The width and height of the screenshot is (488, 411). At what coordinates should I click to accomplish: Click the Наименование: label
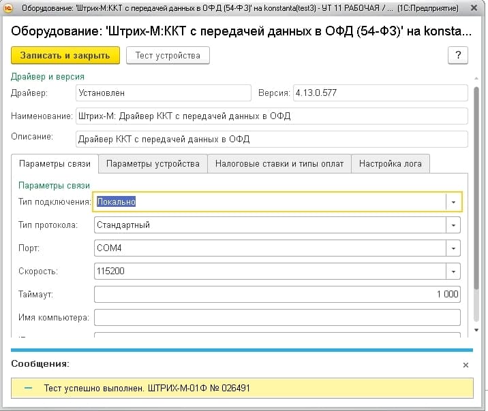(42, 116)
